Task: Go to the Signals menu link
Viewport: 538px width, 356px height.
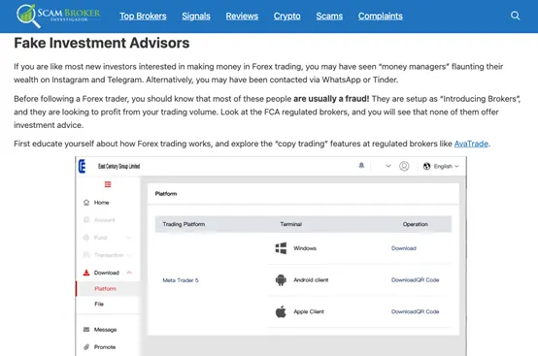Action: 196,16
